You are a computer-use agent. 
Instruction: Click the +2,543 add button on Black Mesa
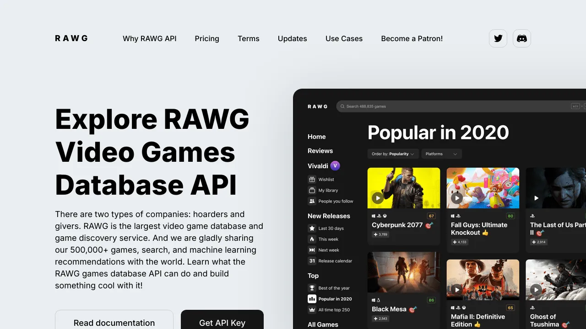[380, 318]
